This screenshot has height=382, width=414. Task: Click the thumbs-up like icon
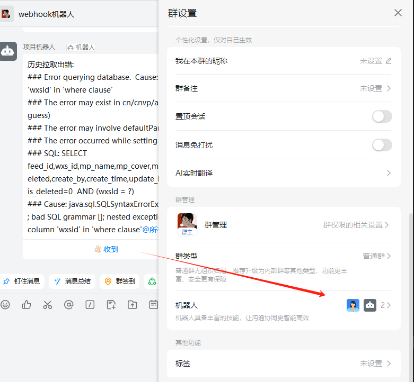pos(27,305)
